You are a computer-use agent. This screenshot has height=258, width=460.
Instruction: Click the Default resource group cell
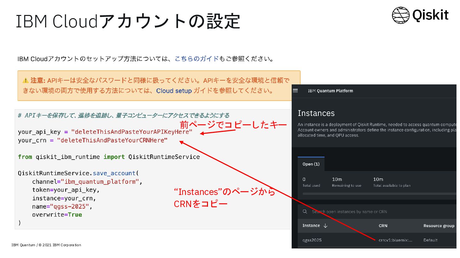(x=430, y=240)
